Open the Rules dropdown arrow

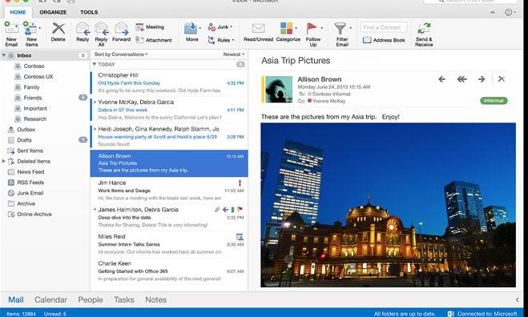[x=233, y=40]
